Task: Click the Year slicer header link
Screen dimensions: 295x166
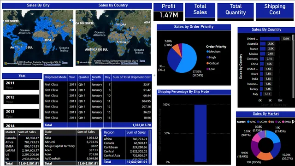Action: [22, 76]
